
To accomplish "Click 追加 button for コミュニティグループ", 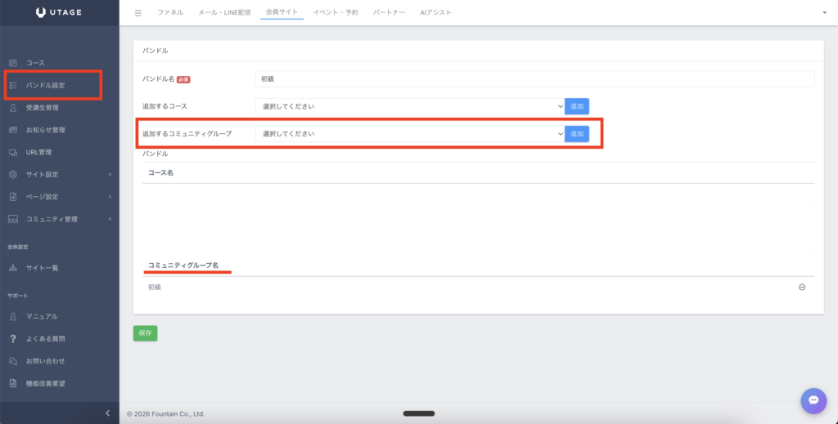I will (577, 134).
